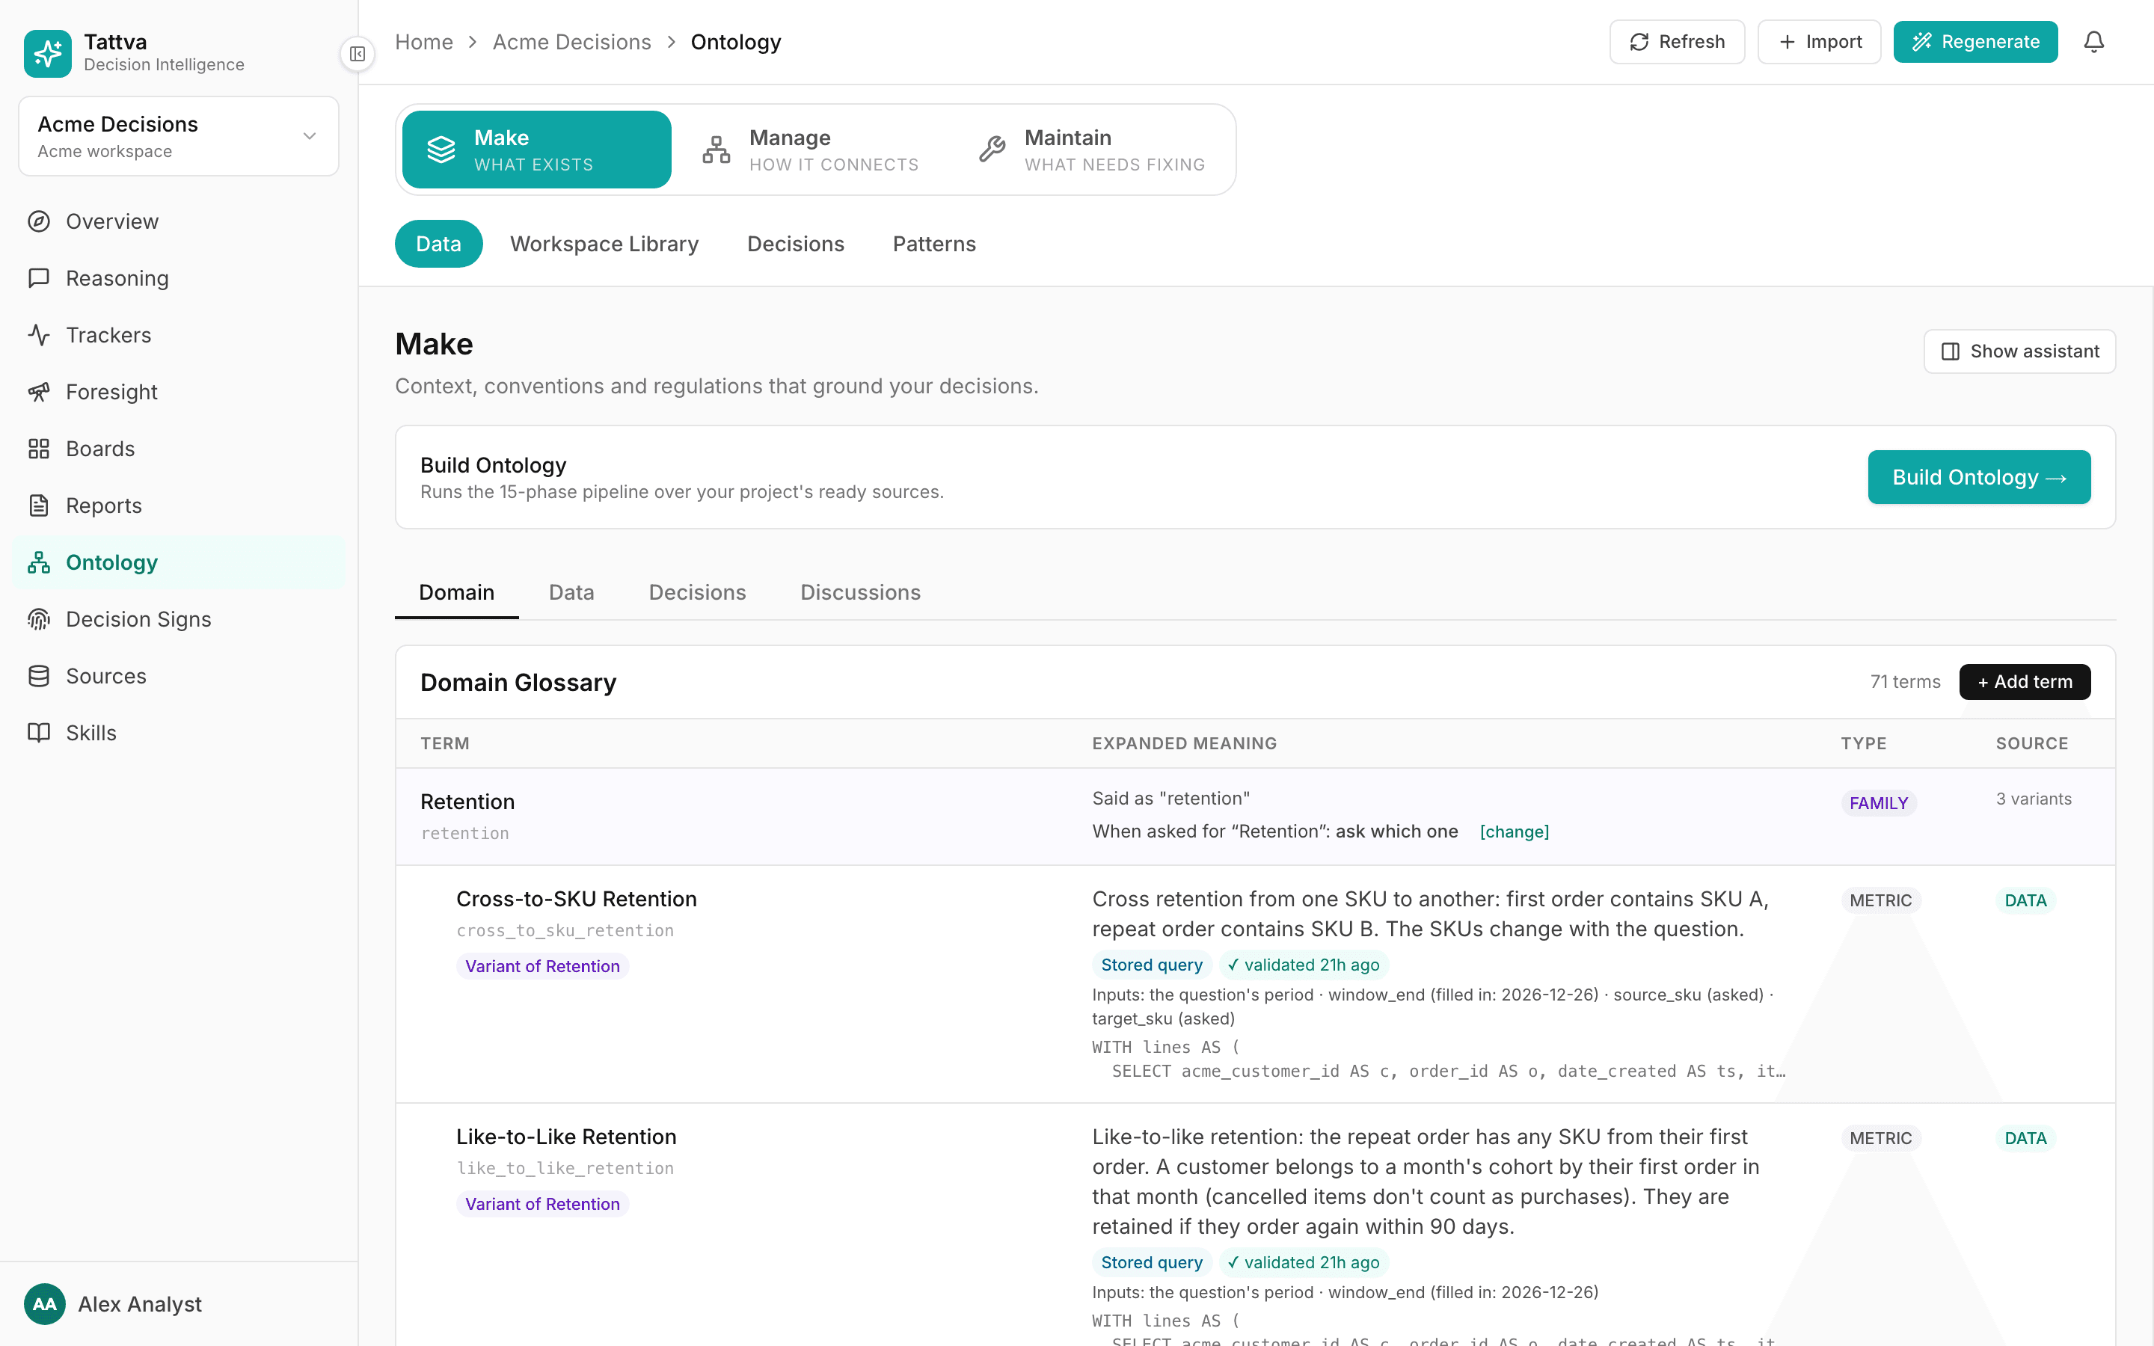Click the Boards grid icon
2154x1346 pixels.
[38, 449]
